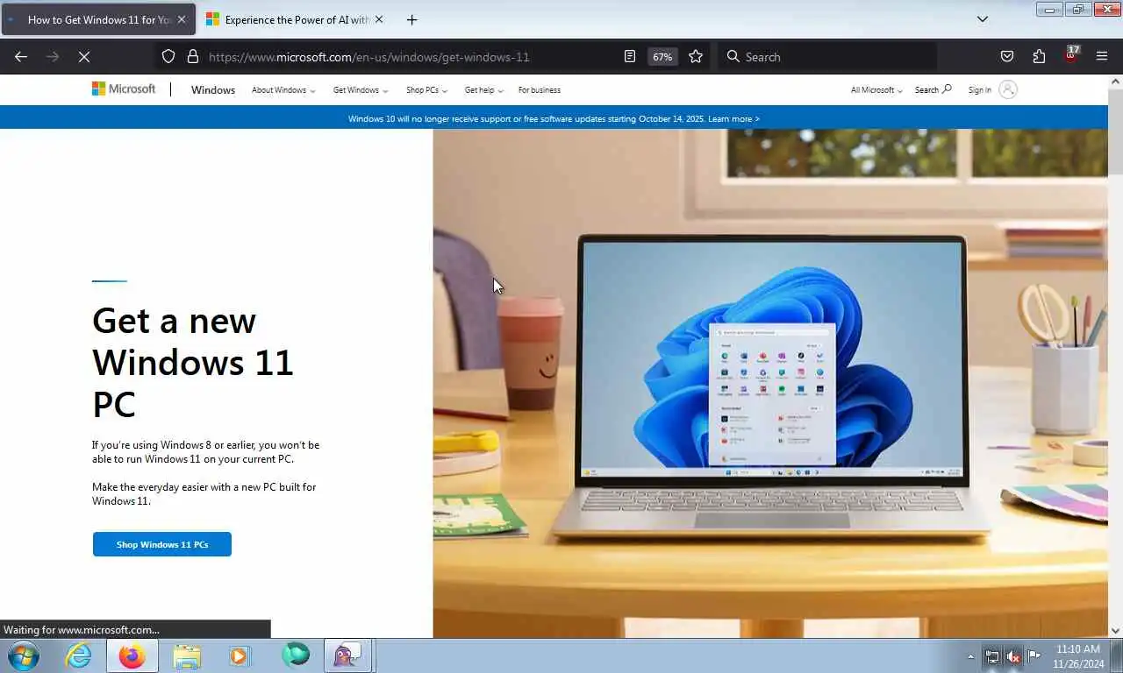The height and width of the screenshot is (673, 1123).
Task: Open the tracking protection shield icon
Action: point(168,57)
